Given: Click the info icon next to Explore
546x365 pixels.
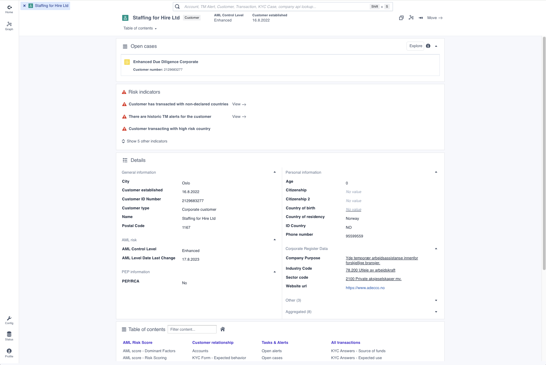Looking at the screenshot, I should click(x=428, y=46).
